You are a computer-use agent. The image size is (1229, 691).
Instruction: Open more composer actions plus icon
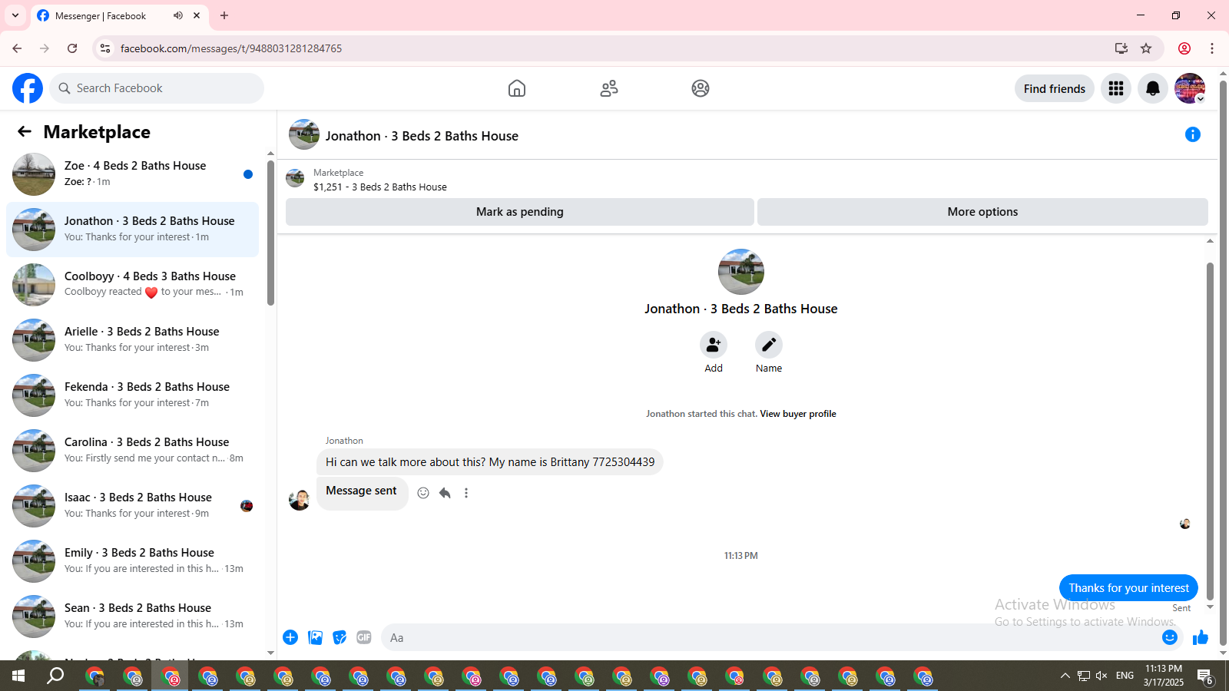(290, 637)
